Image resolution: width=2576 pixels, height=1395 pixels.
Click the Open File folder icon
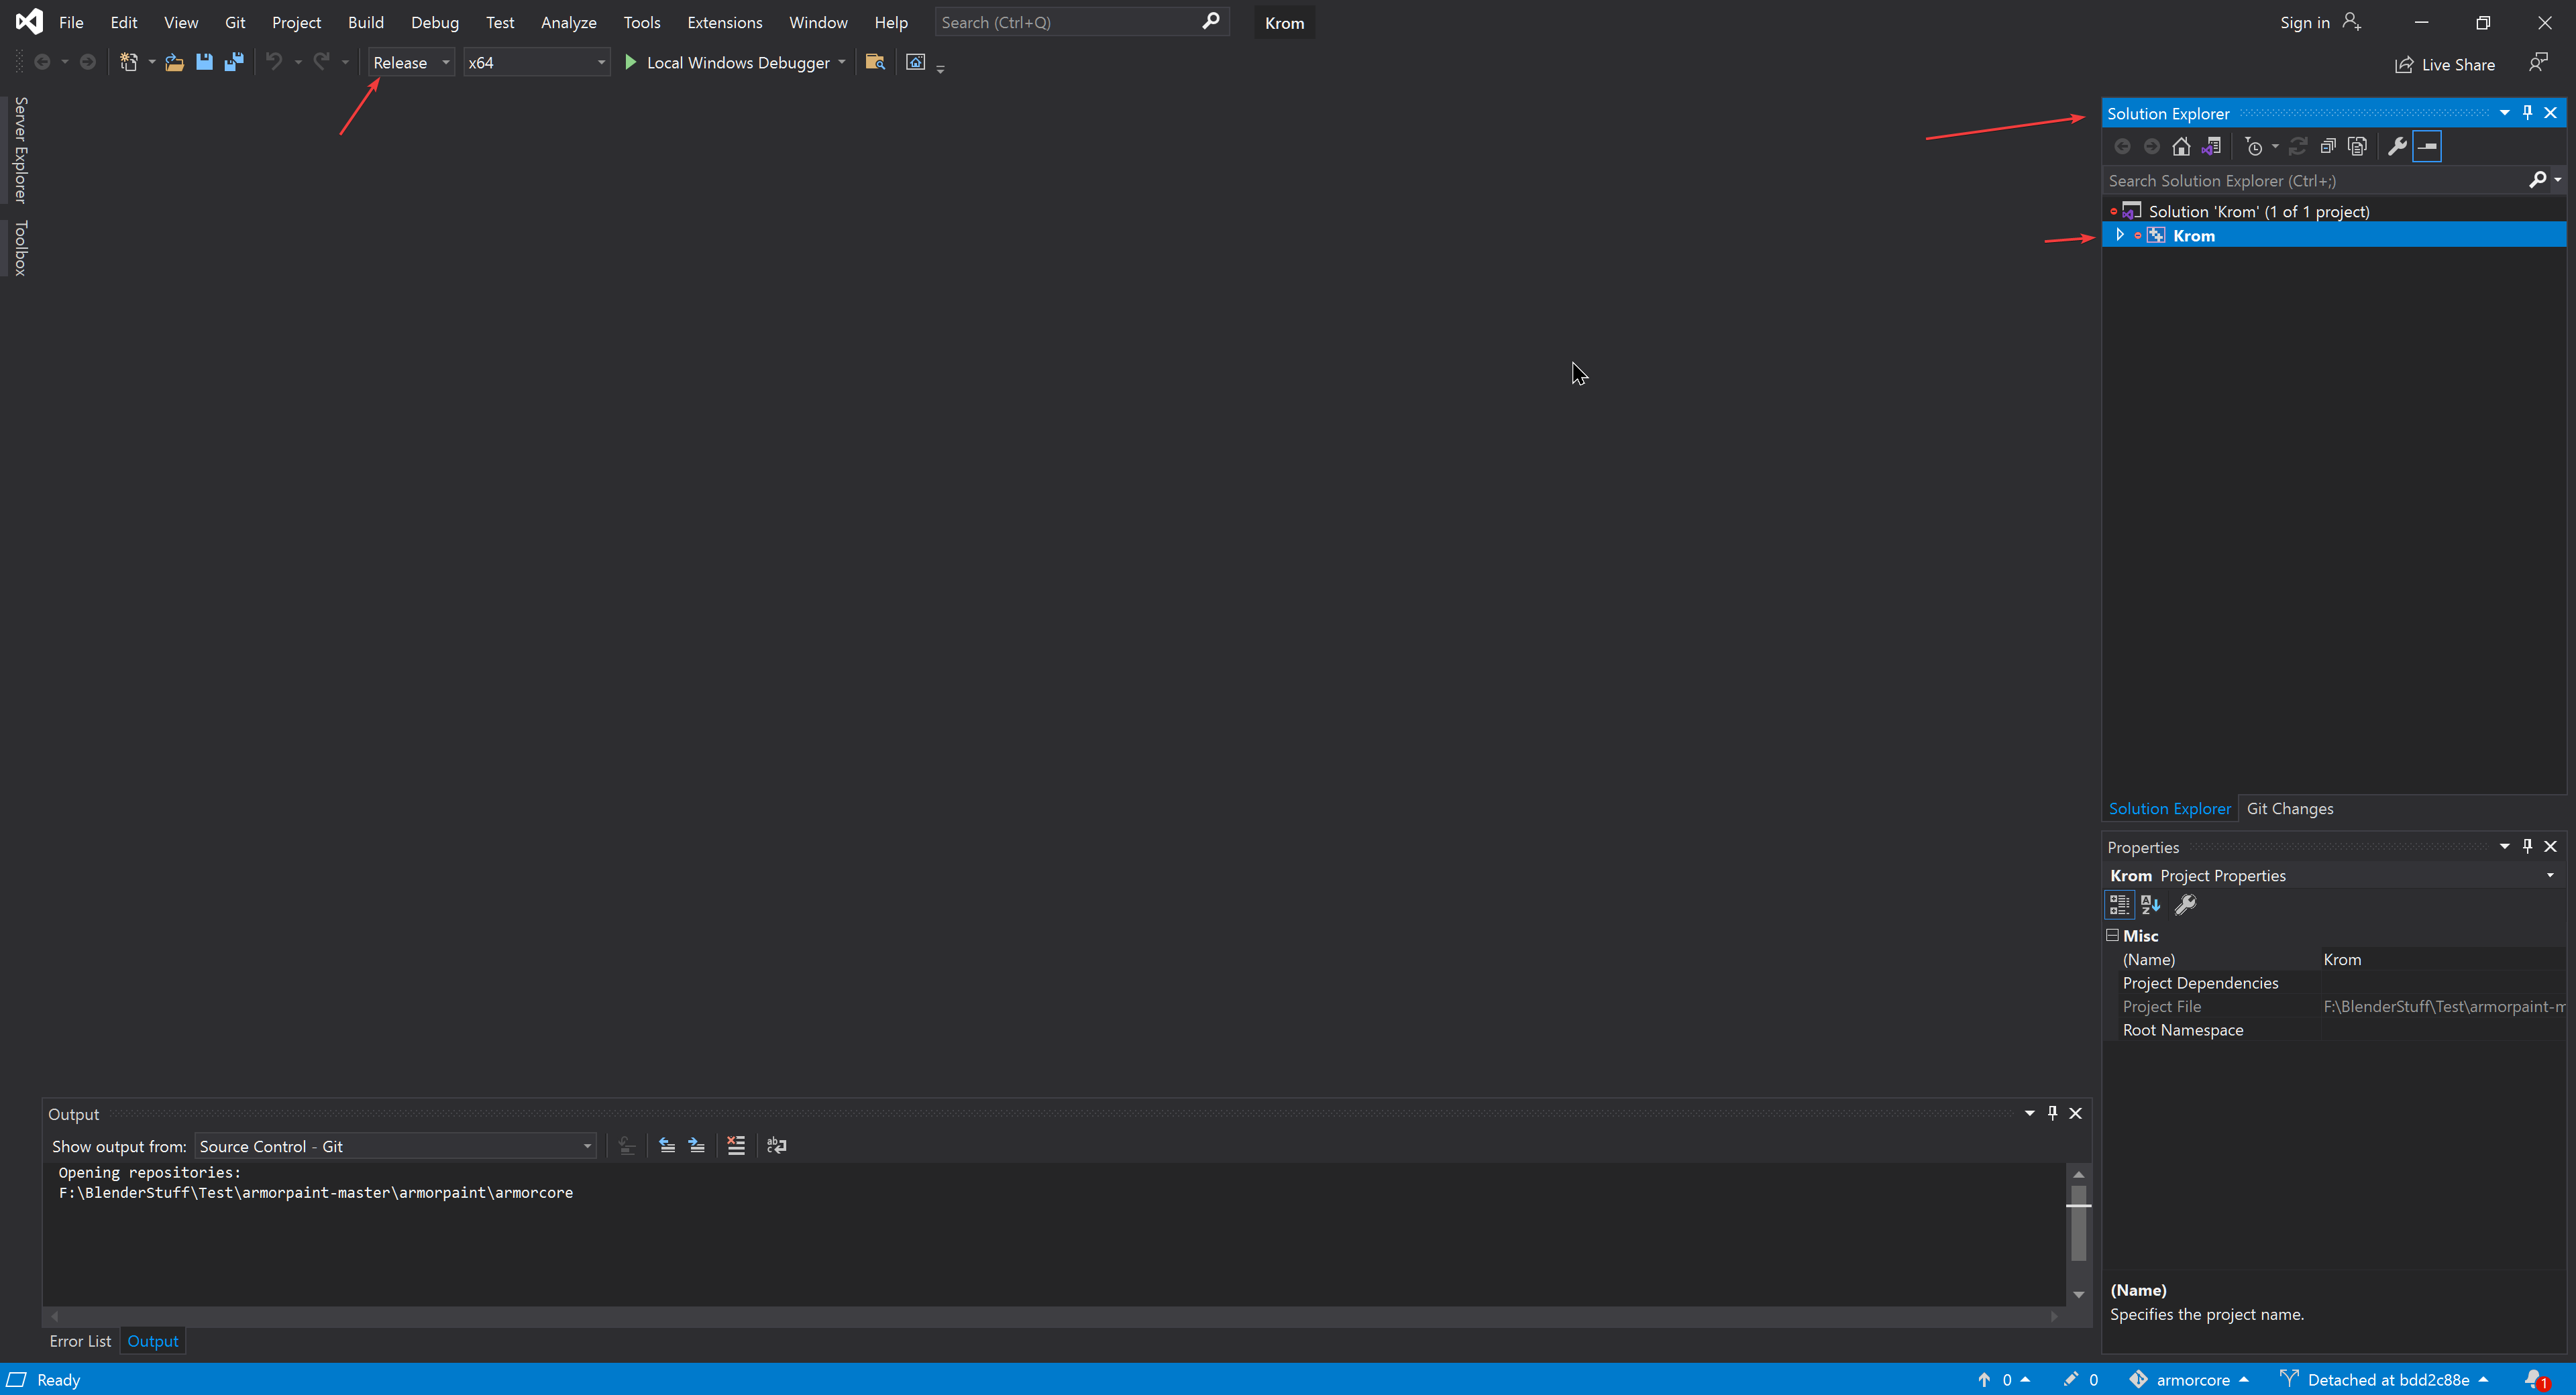coord(174,62)
